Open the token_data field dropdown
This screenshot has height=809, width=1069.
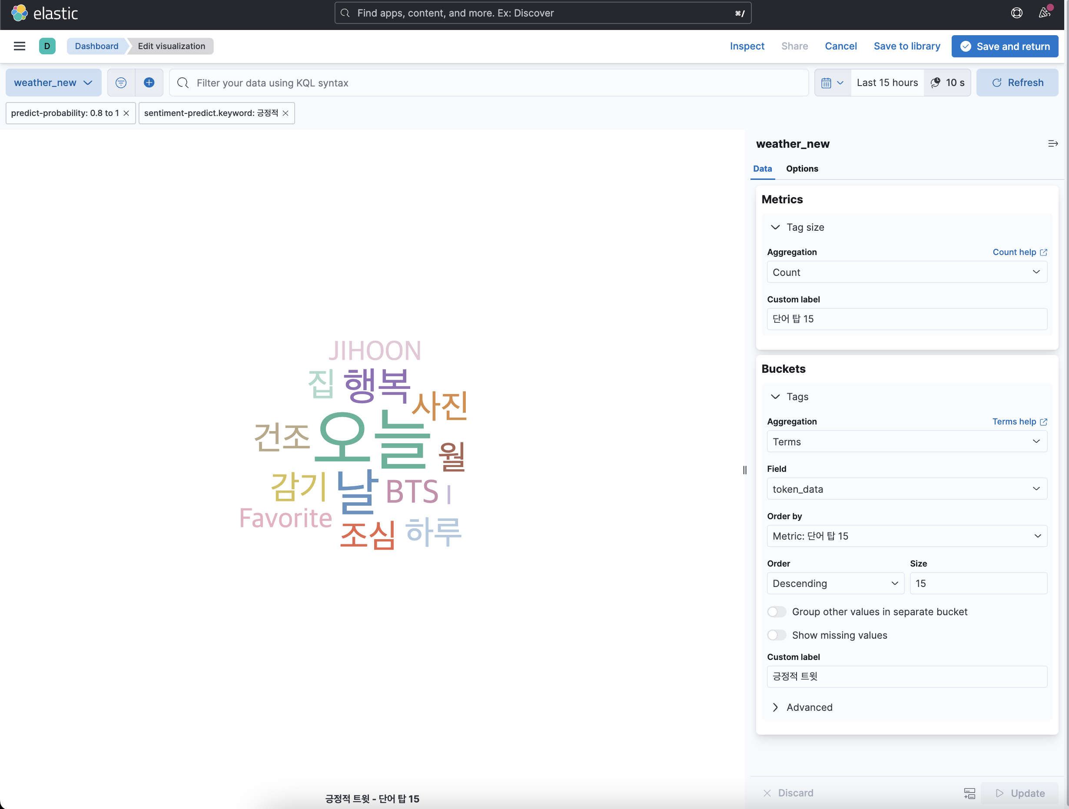(x=906, y=489)
